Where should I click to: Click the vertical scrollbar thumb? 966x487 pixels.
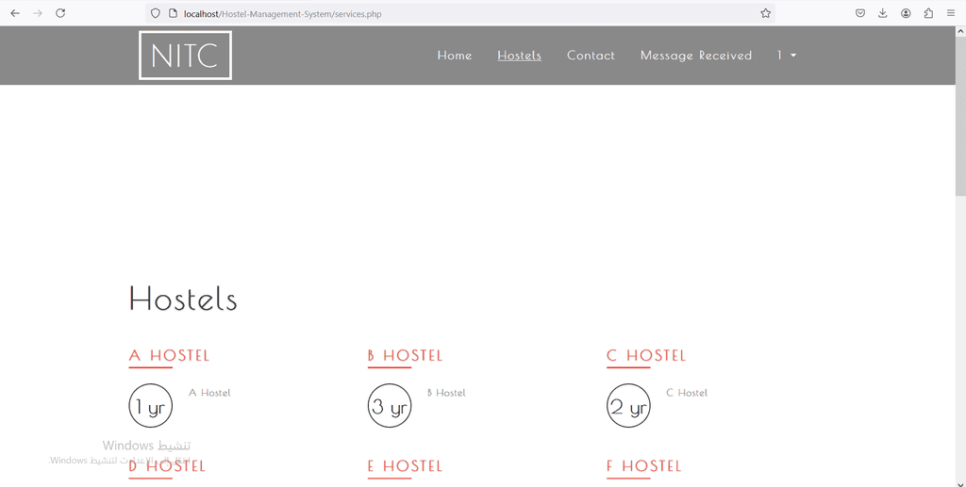point(960,117)
